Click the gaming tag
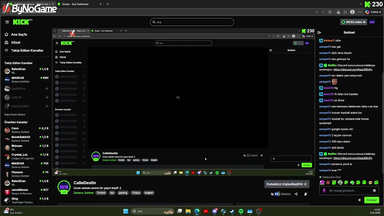 tap(123, 193)
